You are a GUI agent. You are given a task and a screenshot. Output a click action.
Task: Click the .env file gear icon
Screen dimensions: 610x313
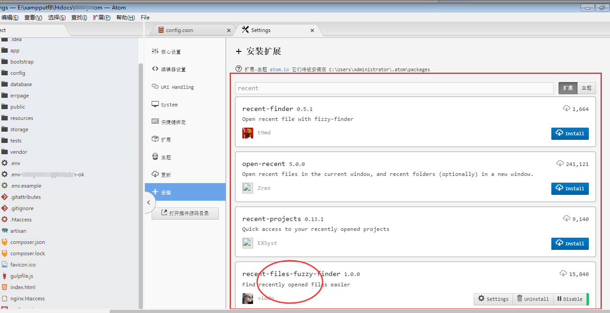[x=5, y=163]
